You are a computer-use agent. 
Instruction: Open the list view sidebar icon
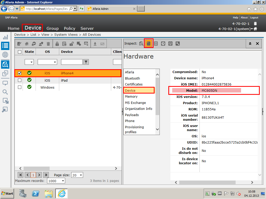pos(5,46)
